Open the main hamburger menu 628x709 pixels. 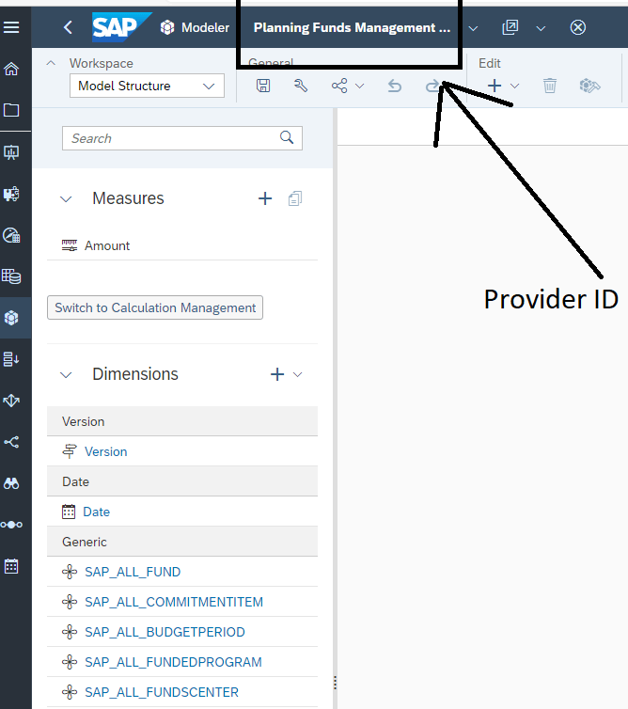(x=11, y=27)
